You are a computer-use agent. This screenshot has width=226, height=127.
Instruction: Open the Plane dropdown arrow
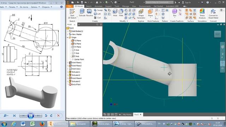(150, 17)
